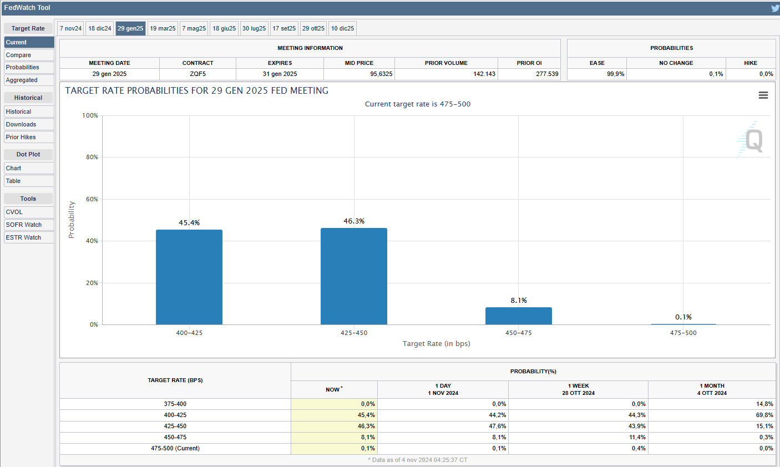Screen dimensions: 780x467
Task: View the Prior Hikes page
Action: [29, 137]
